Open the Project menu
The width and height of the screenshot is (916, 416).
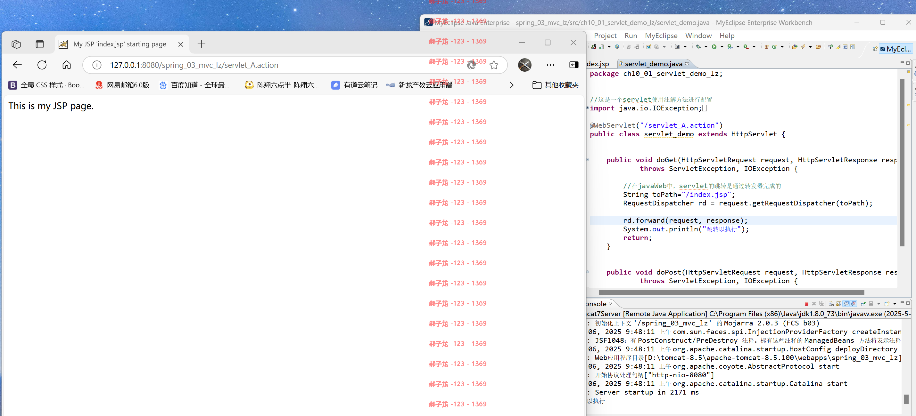[x=605, y=36]
